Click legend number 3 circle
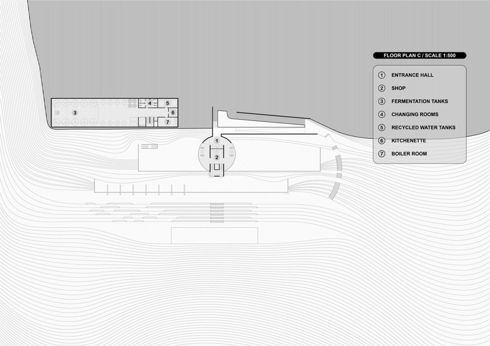This screenshot has width=490, height=346. tap(382, 102)
